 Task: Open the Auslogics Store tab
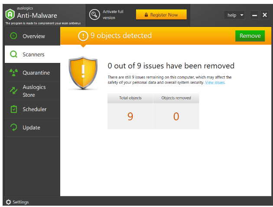click(x=32, y=91)
